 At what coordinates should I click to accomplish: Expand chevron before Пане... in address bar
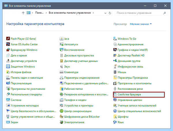tap(32, 13)
